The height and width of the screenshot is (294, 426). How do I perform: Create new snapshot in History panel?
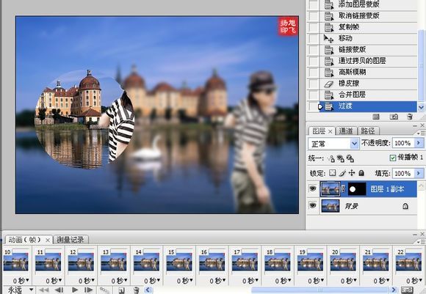coord(394,117)
